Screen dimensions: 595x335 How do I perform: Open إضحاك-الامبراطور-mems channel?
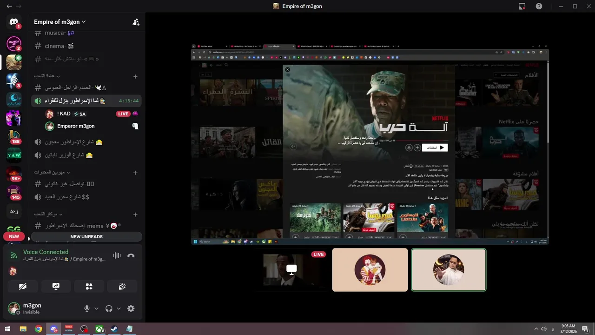tap(86, 226)
